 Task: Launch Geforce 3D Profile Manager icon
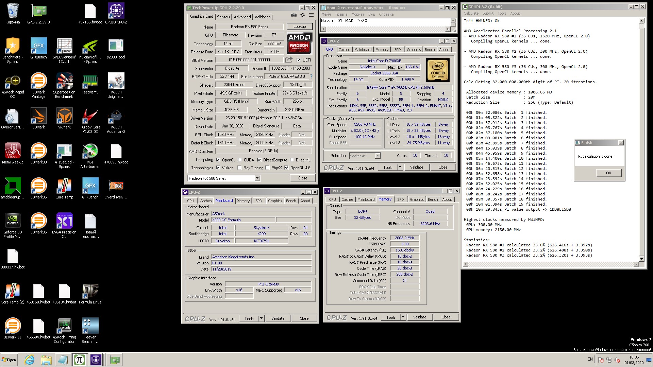click(13, 225)
